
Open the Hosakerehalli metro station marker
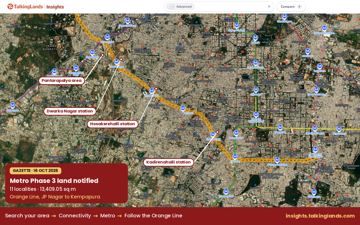click(152, 90)
